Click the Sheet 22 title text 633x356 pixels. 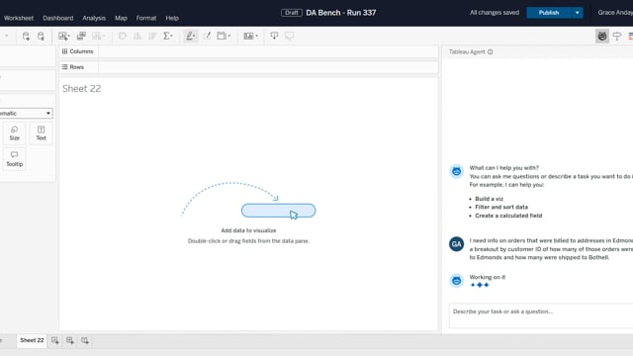click(x=81, y=89)
